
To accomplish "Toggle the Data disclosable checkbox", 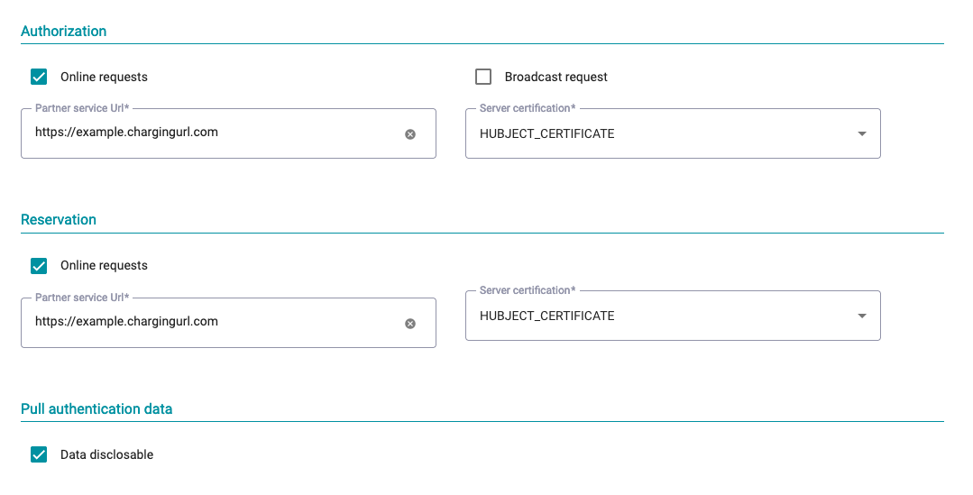I will point(39,454).
